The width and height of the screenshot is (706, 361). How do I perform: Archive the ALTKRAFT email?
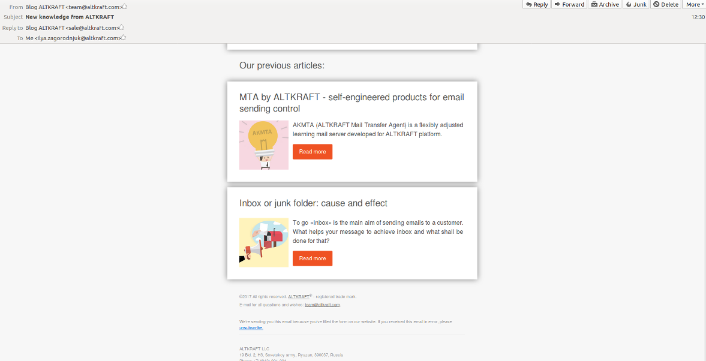pyautogui.click(x=605, y=5)
